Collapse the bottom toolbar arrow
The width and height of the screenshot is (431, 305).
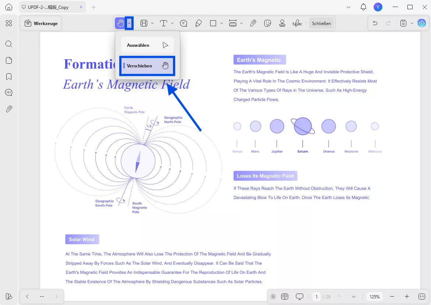[x=273, y=297]
